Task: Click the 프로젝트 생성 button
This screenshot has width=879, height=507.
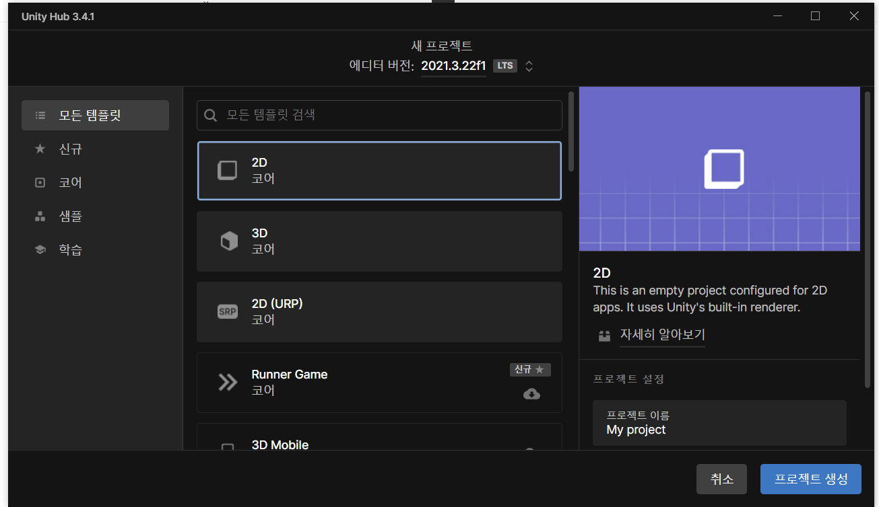Action: pyautogui.click(x=811, y=479)
